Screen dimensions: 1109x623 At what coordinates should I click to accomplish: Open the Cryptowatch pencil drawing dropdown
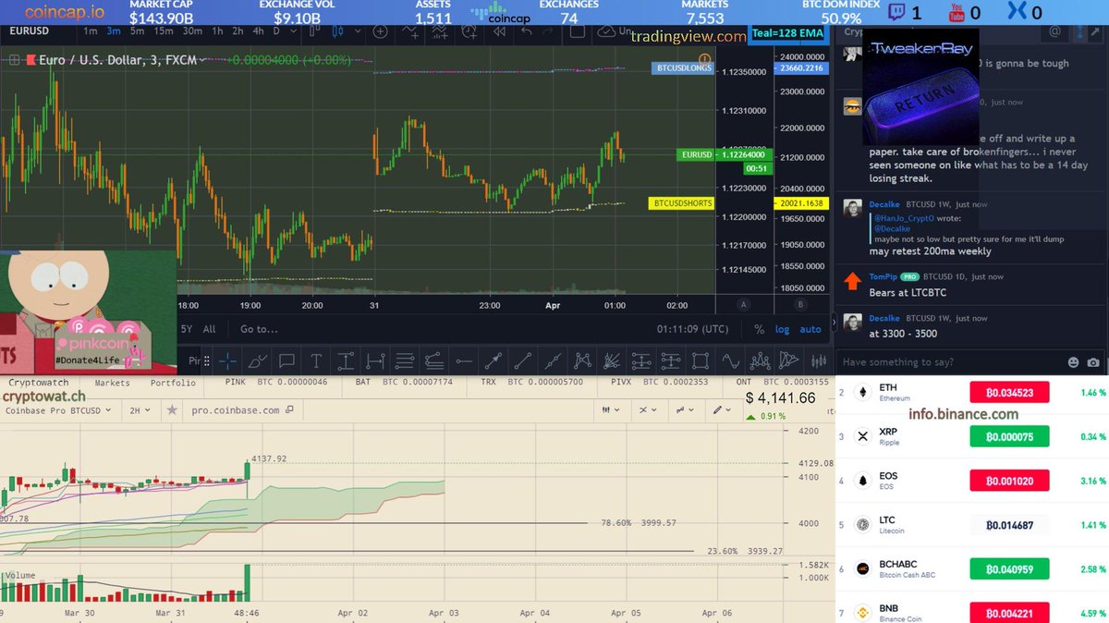[721, 409]
